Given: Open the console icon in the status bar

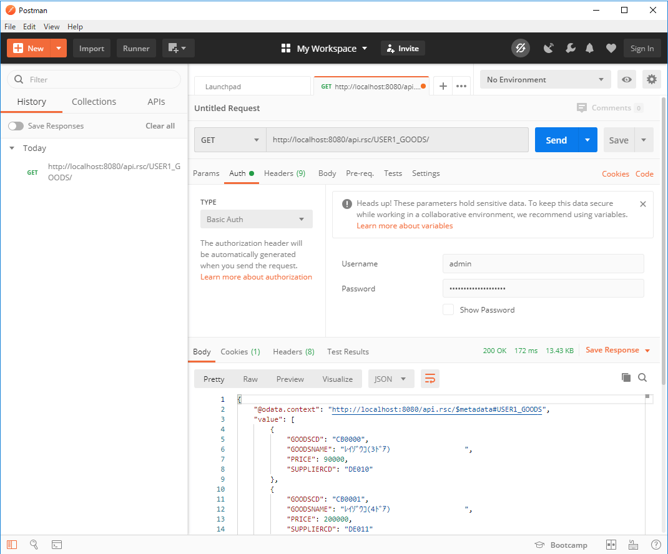Looking at the screenshot, I should tap(57, 545).
